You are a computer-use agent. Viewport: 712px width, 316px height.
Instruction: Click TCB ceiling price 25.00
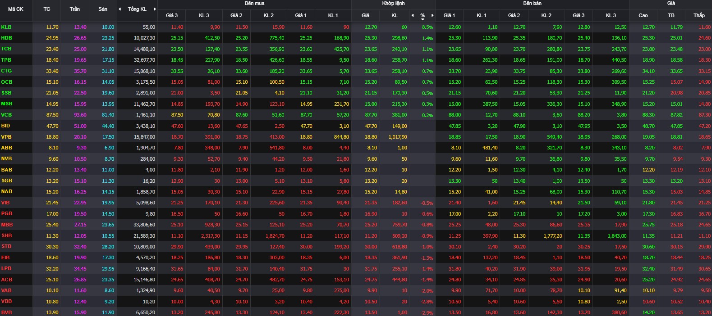80,49
